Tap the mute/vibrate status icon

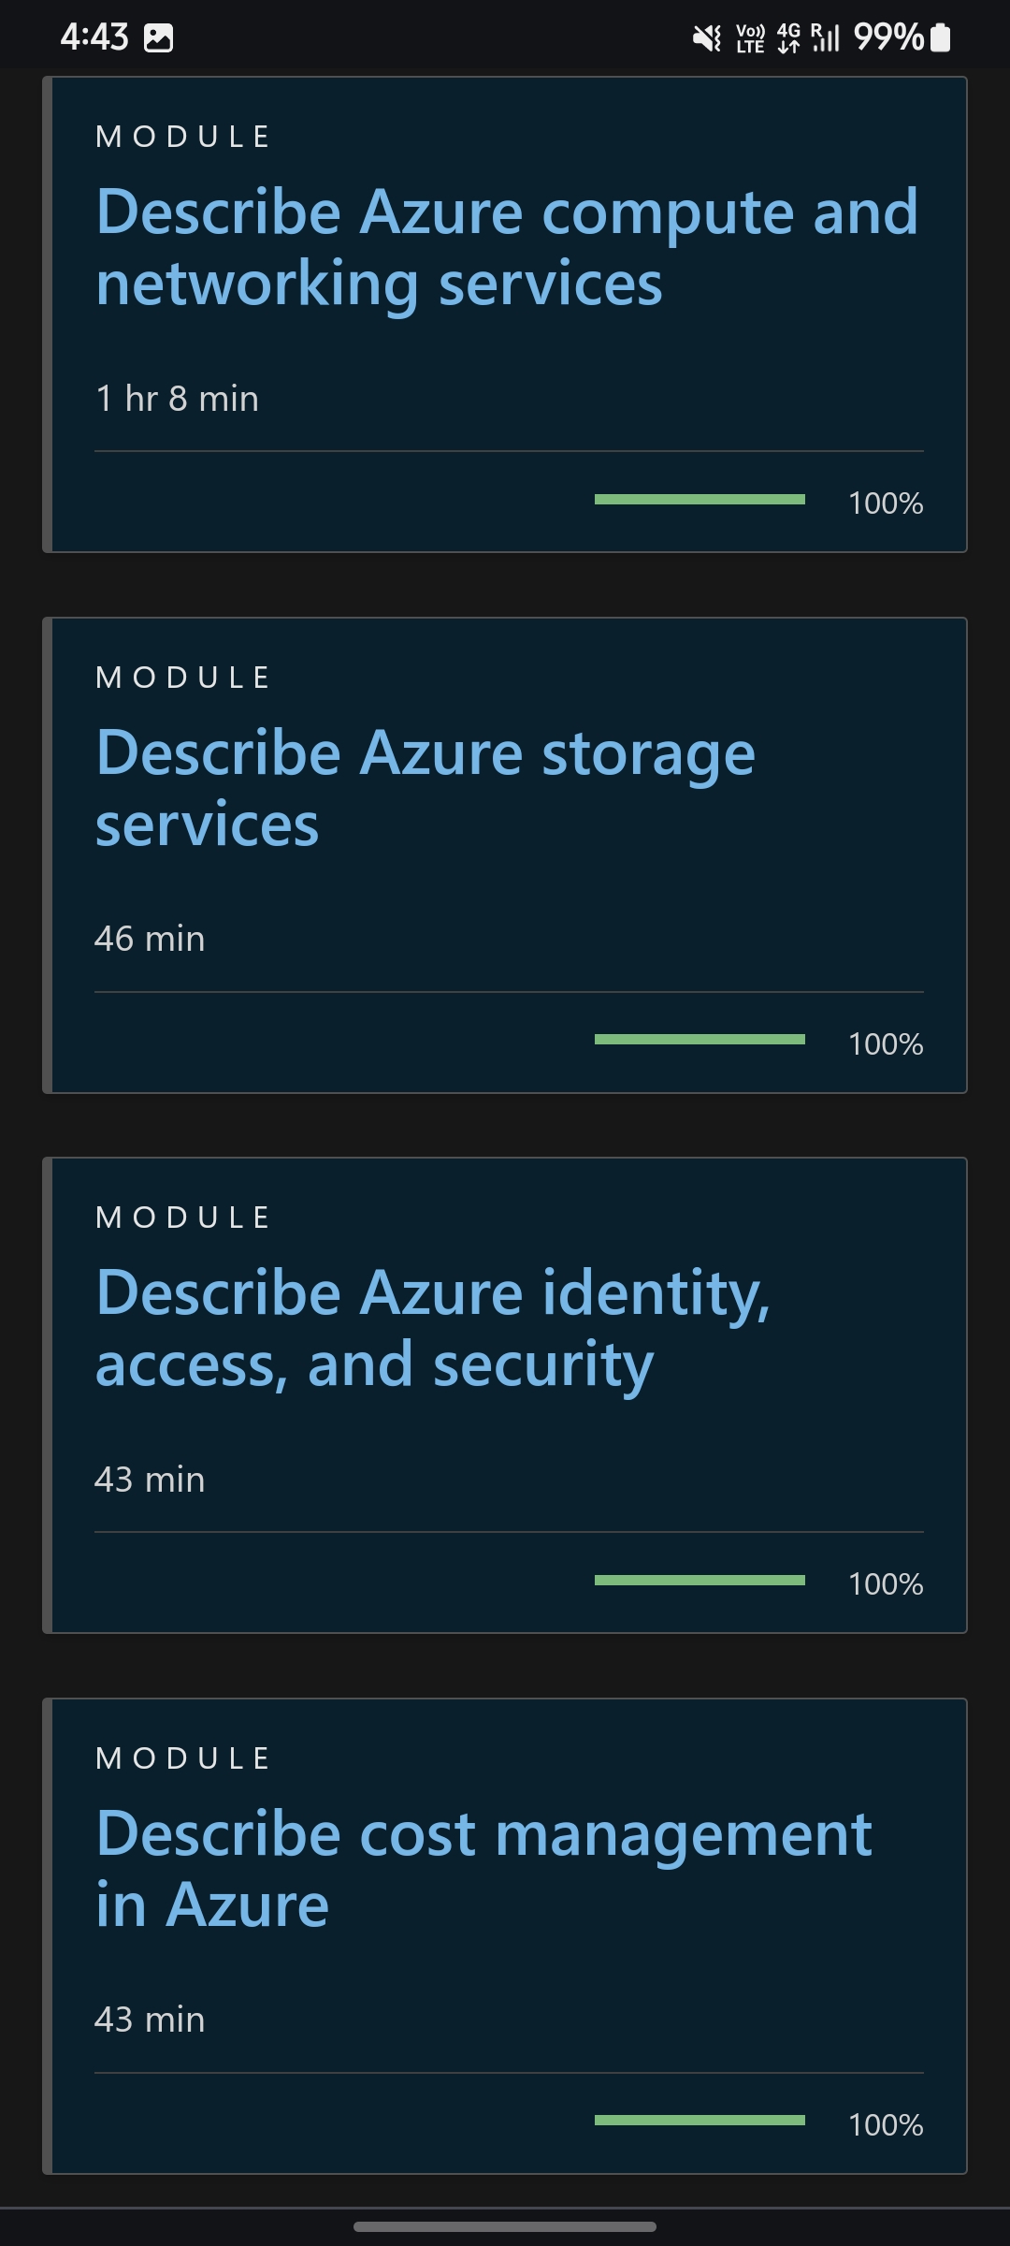tap(708, 35)
